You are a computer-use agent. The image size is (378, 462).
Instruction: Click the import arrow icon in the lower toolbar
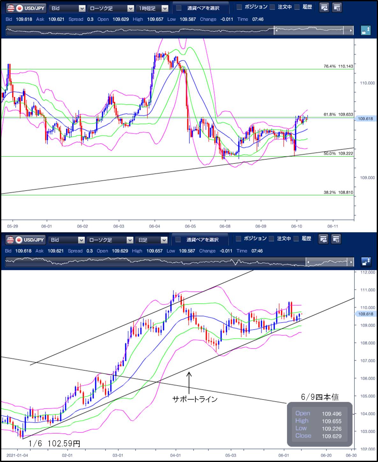[324, 239]
